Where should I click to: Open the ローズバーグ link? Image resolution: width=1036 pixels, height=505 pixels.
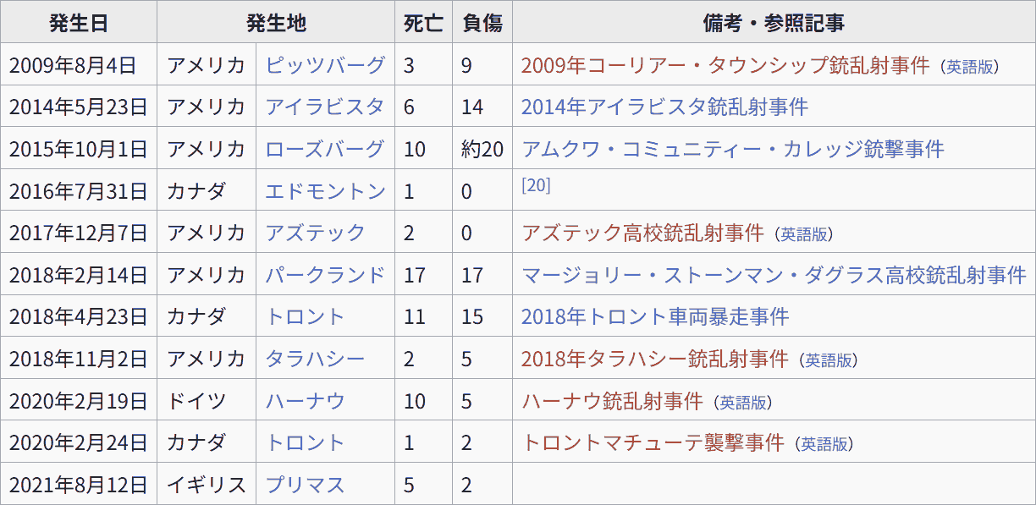[325, 149]
